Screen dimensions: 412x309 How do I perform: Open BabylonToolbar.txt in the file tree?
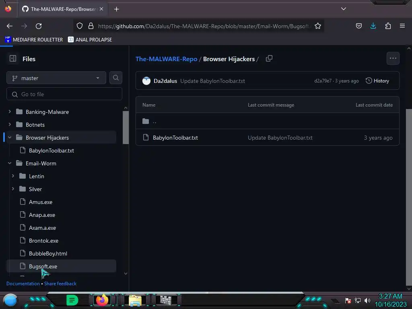[51, 150]
